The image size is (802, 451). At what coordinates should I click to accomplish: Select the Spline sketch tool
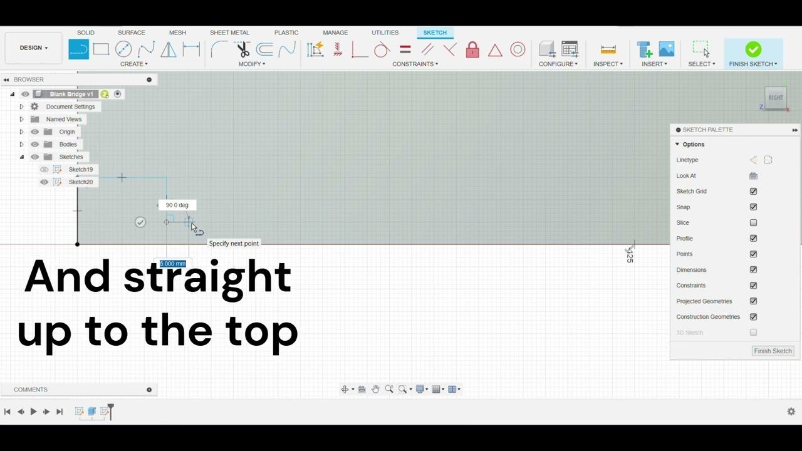coord(146,49)
